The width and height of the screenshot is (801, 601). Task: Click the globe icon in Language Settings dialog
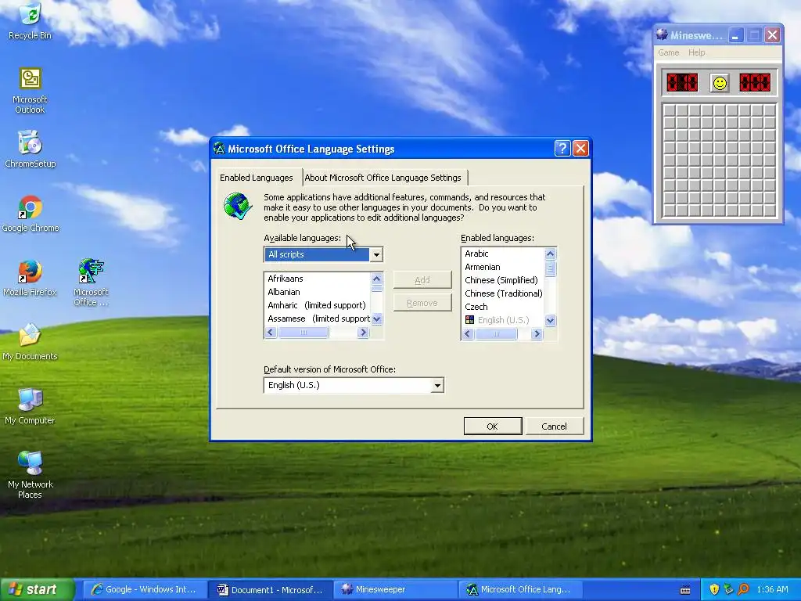click(x=238, y=206)
